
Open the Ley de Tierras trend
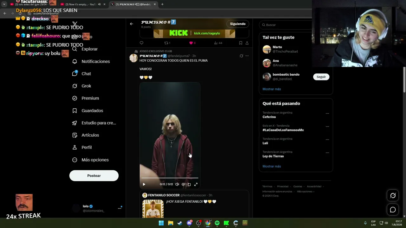tap(273, 156)
